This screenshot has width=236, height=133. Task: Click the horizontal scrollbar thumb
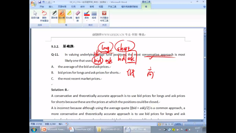(115, 121)
